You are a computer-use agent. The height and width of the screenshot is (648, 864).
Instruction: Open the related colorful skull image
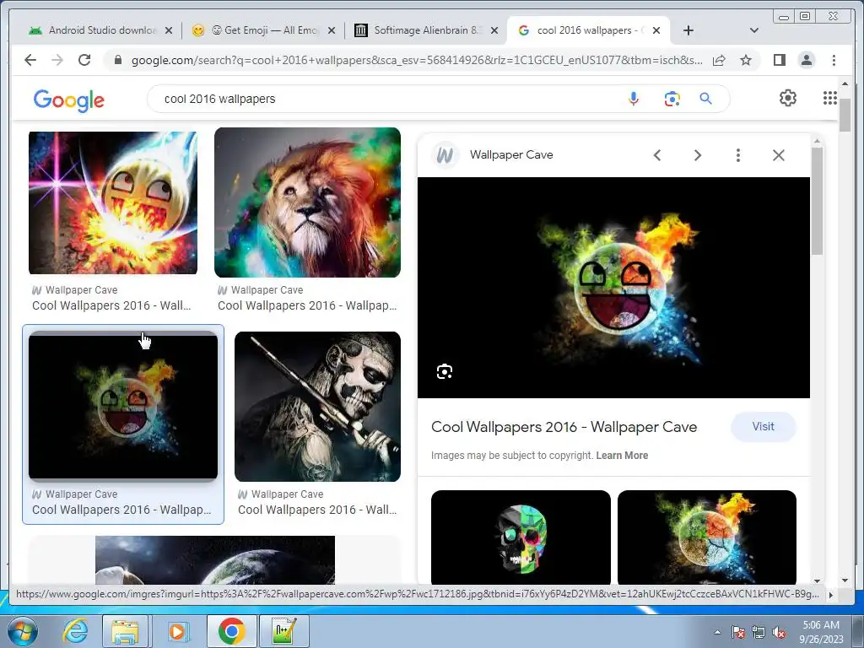(x=521, y=537)
